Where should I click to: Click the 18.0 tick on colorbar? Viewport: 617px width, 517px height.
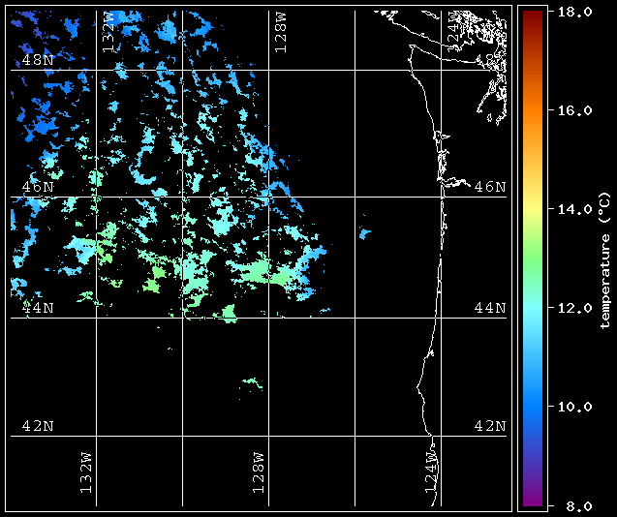(x=575, y=12)
